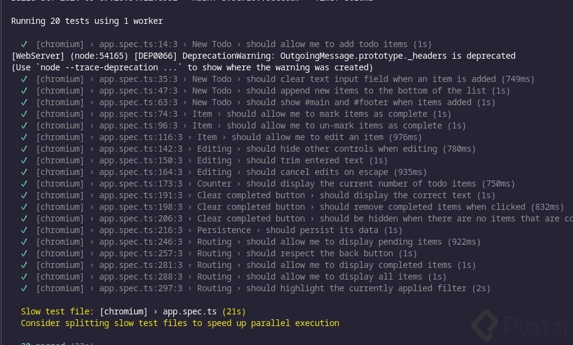Click the checkmark for the persist its data test

(x=24, y=230)
